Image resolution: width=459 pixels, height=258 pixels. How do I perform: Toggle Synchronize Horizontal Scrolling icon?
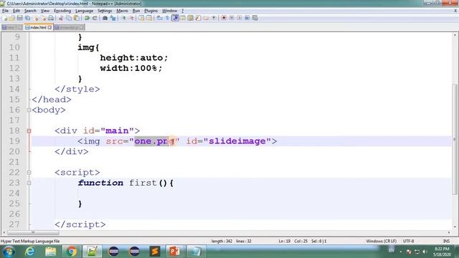(x=149, y=18)
